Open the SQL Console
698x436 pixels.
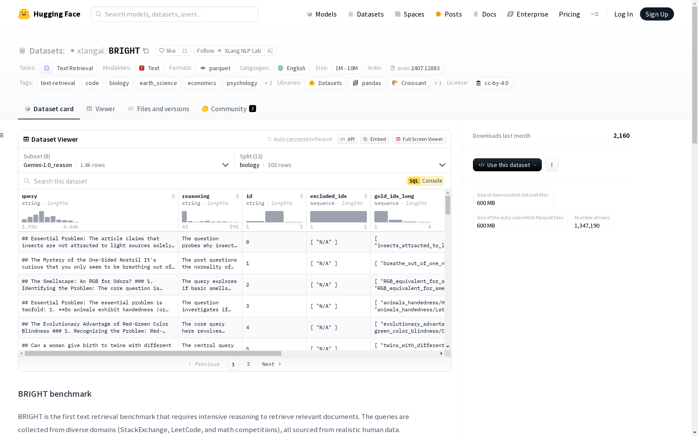425,181
